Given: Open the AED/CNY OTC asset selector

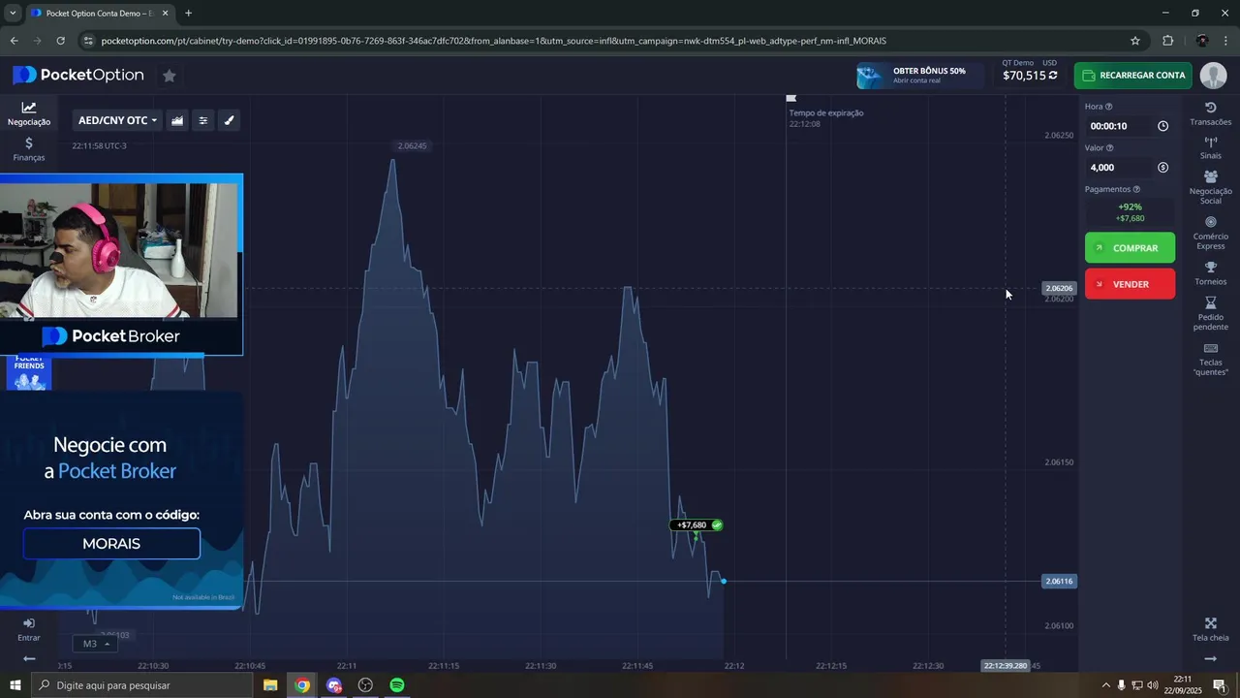Looking at the screenshot, I should [x=117, y=120].
